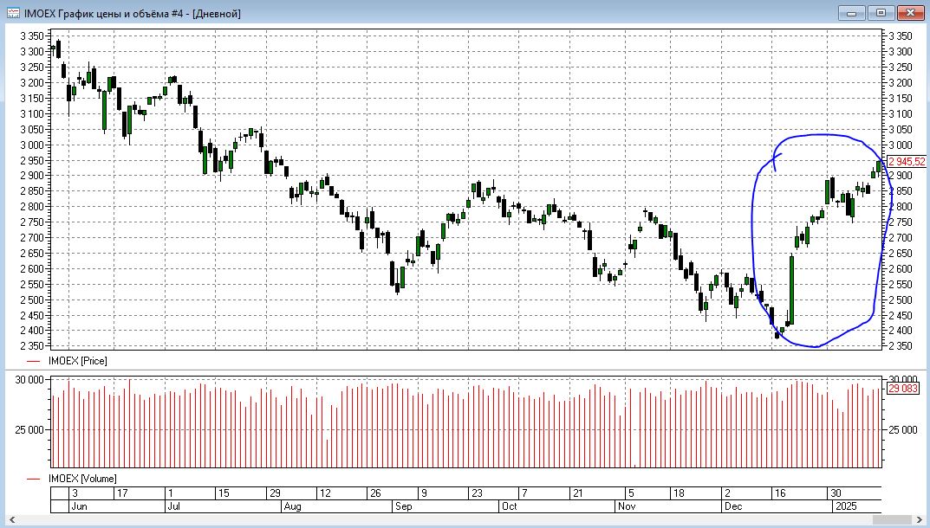The image size is (930, 528).
Task: Minimize the IMOEX chart window
Action: (853, 12)
